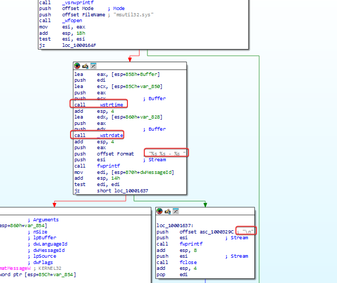Click the edit pencil icon in the loc_10001637 block
Viewport: 337px width, 283px height.
pyautogui.click(x=167, y=211)
